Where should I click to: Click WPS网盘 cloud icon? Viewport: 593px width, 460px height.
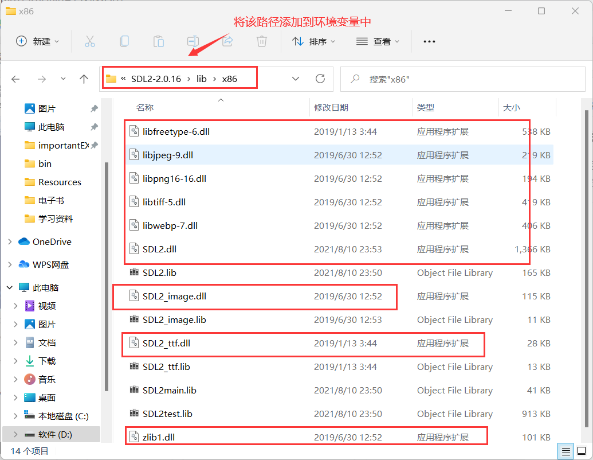click(x=24, y=264)
